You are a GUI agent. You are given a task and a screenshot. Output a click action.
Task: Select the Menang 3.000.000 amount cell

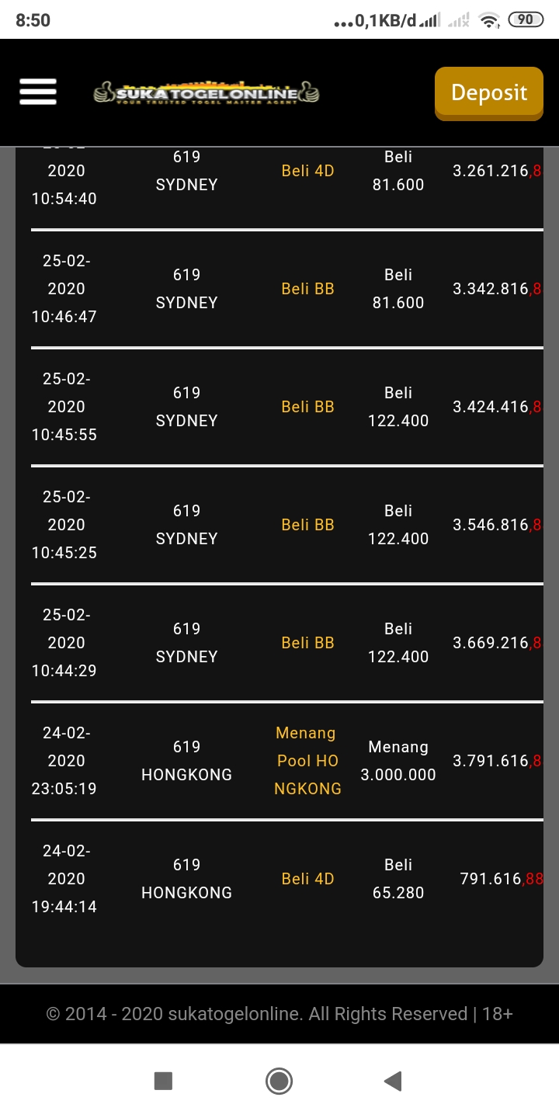(x=398, y=761)
